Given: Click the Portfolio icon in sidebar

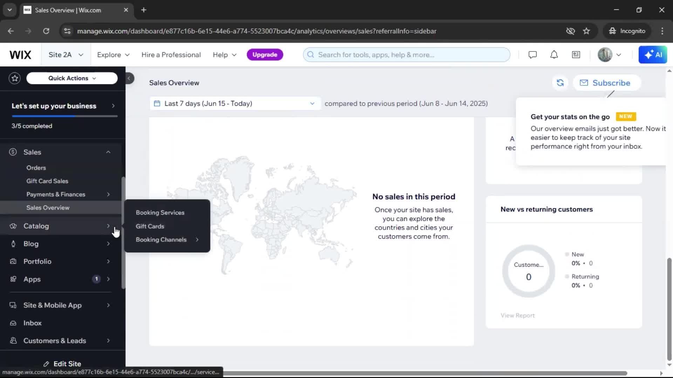Looking at the screenshot, I should click(x=13, y=261).
